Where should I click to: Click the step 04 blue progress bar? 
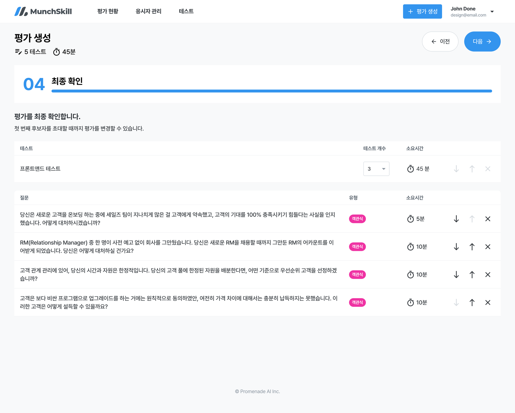(272, 91)
